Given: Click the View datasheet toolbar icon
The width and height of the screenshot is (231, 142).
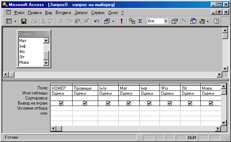Looking at the screenshot, I should (9, 21).
